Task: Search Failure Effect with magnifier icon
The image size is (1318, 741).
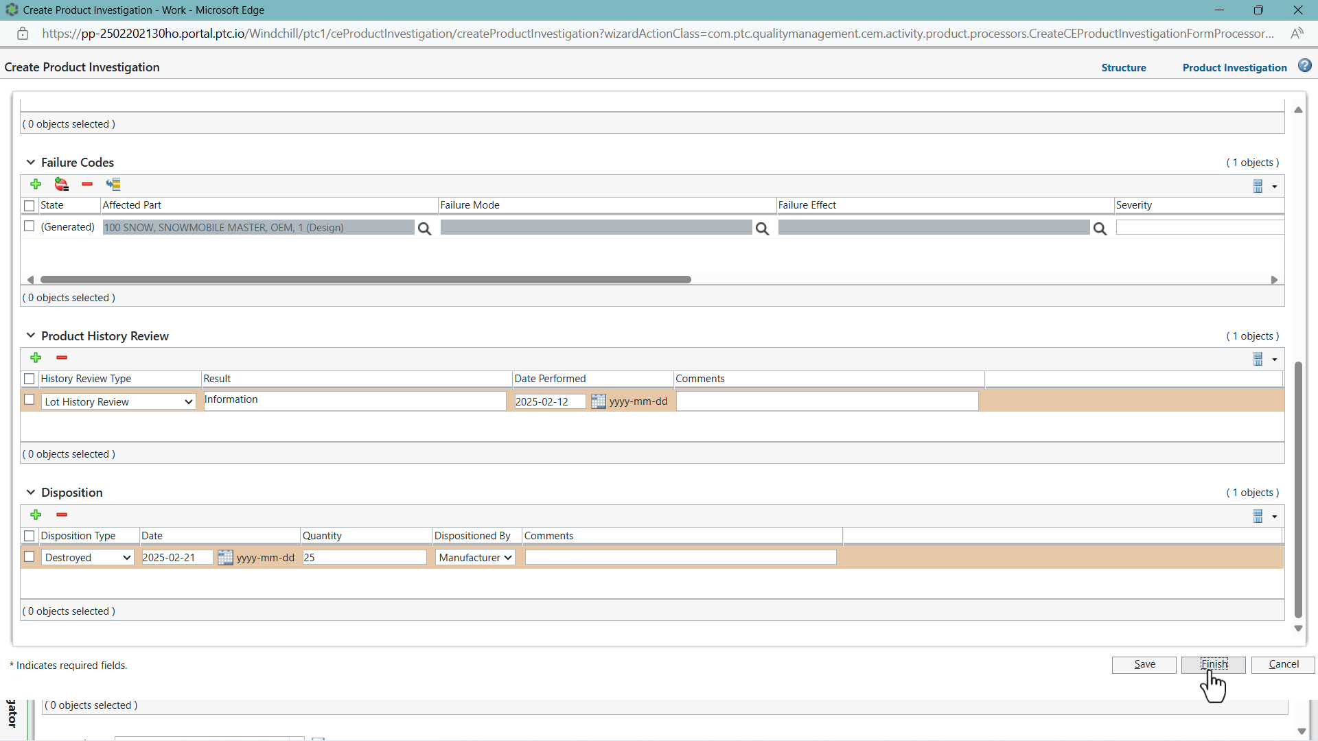Action: (1100, 228)
